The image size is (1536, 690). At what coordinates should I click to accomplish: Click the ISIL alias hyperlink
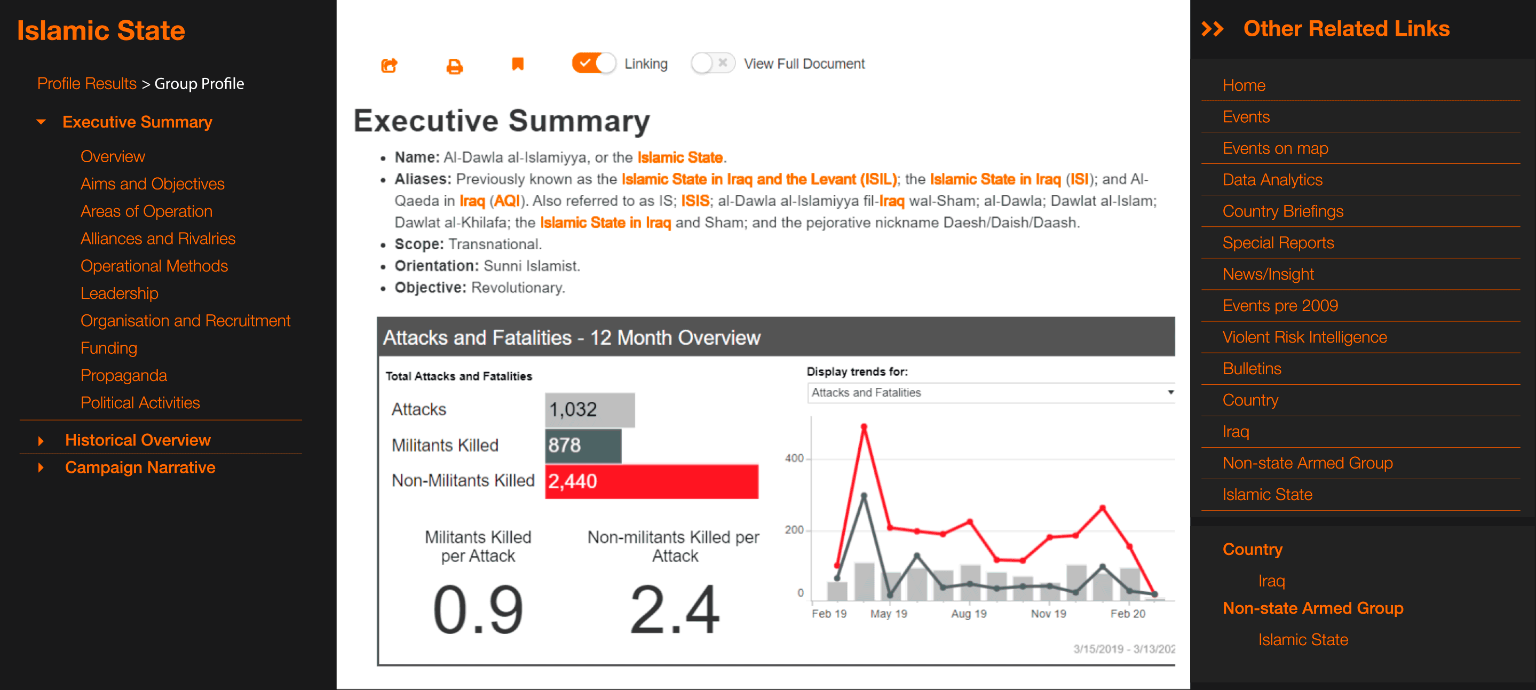click(759, 179)
